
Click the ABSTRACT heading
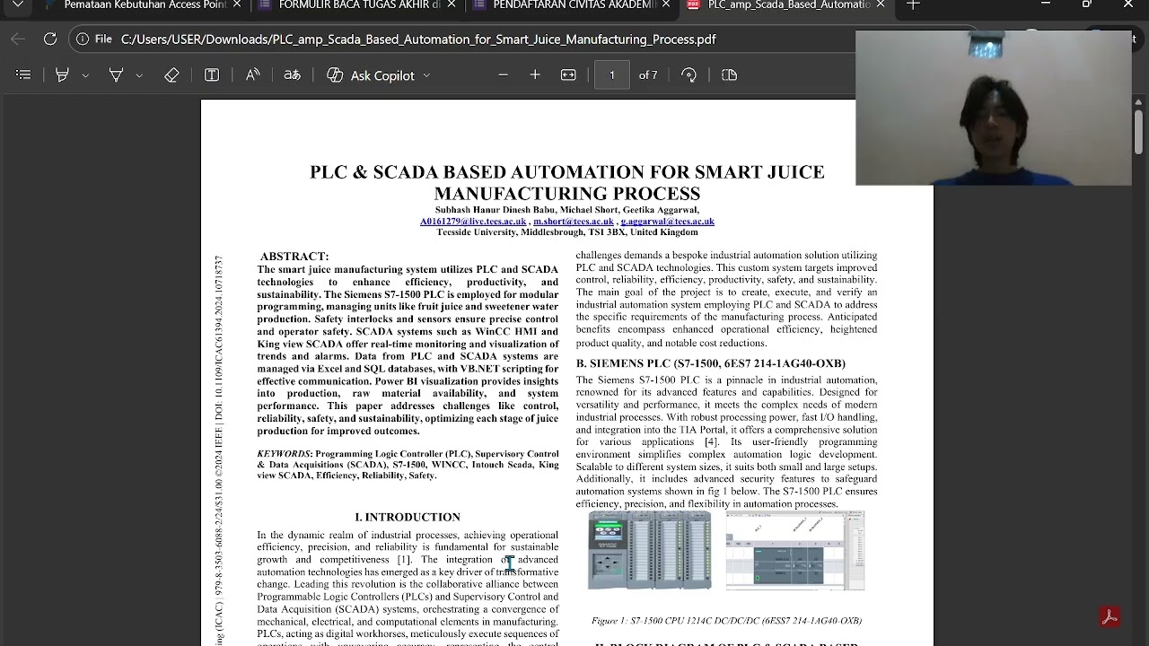[294, 257]
